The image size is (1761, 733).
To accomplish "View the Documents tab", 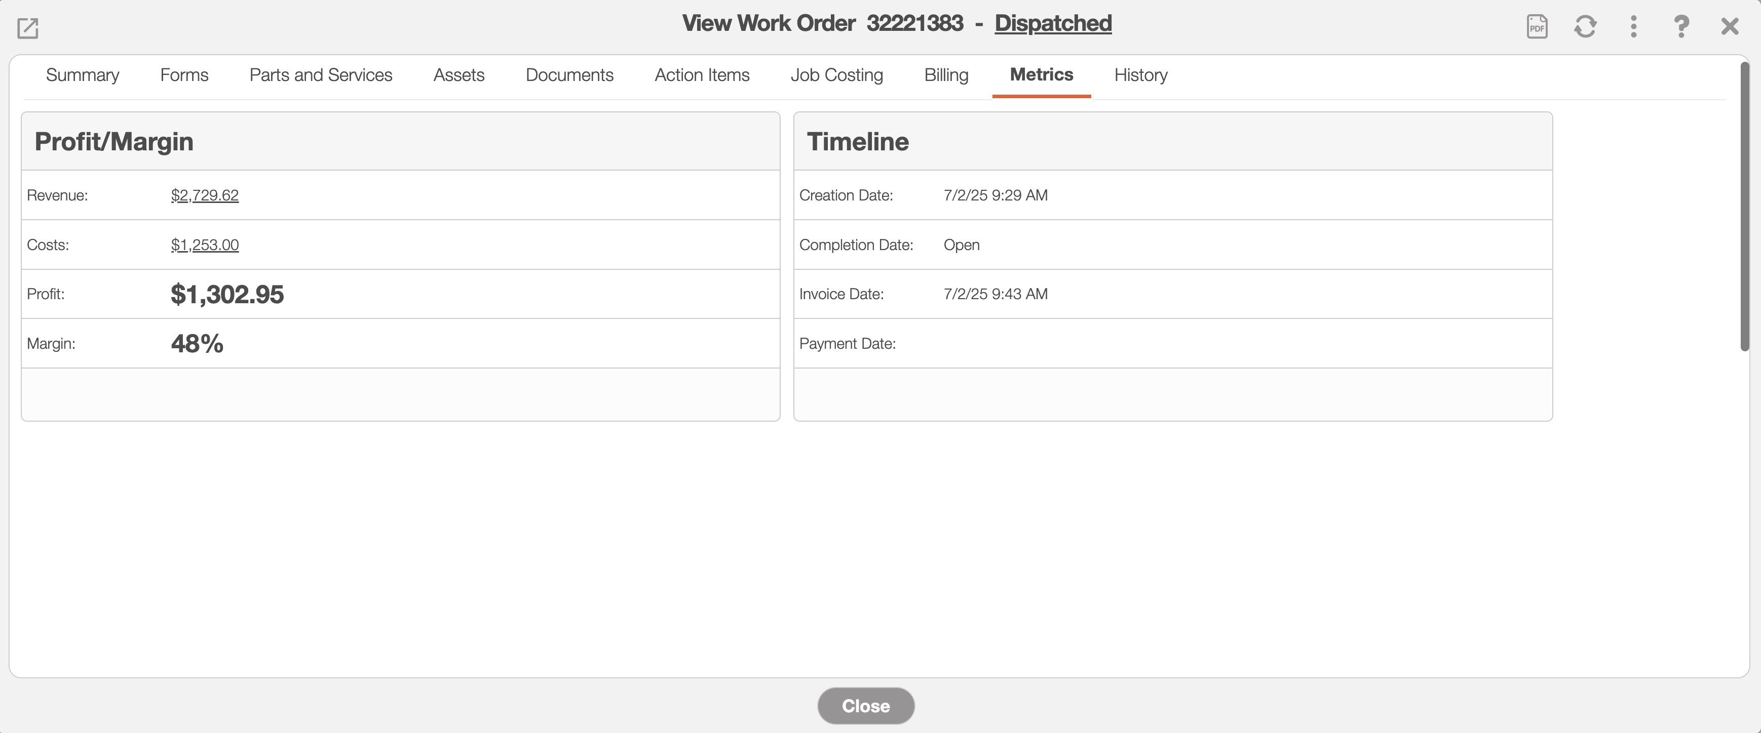I will [x=569, y=75].
